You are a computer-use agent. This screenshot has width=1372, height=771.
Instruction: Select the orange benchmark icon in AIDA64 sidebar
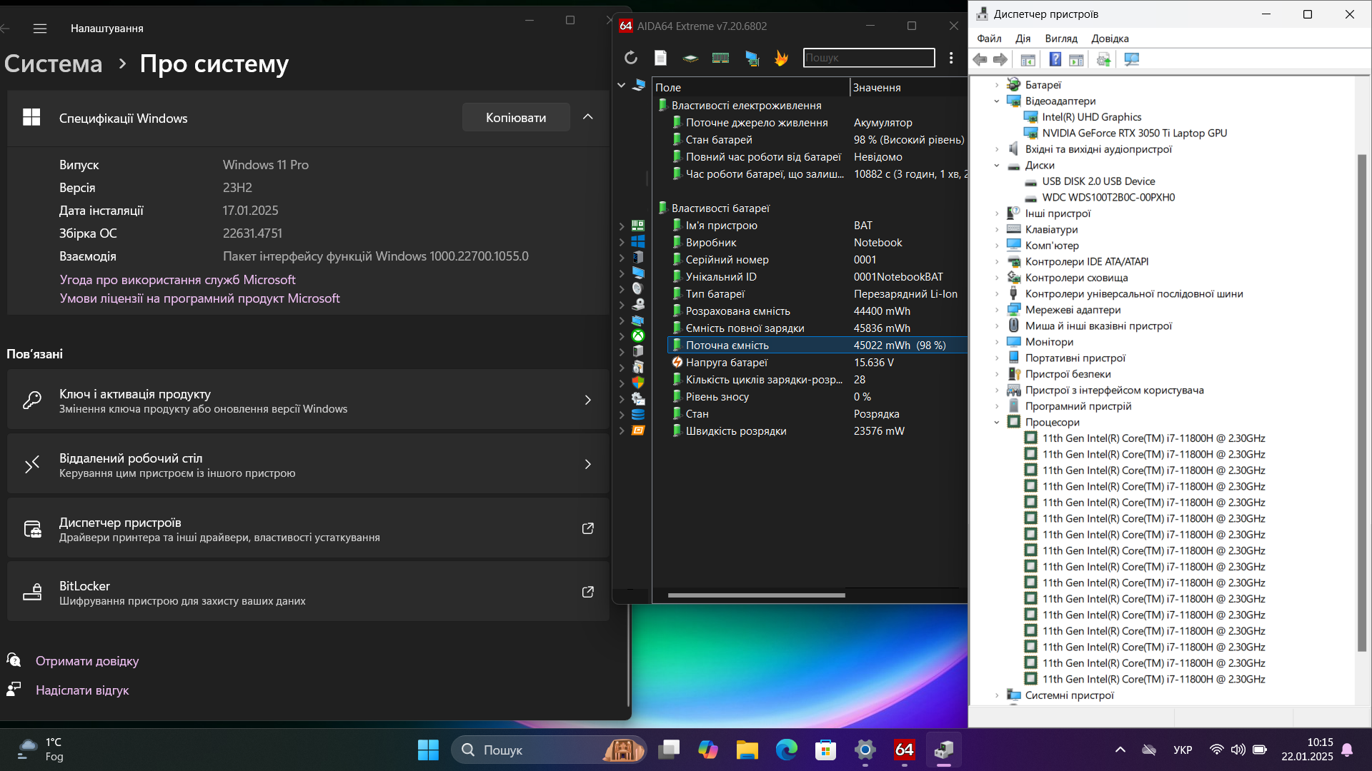[638, 430]
